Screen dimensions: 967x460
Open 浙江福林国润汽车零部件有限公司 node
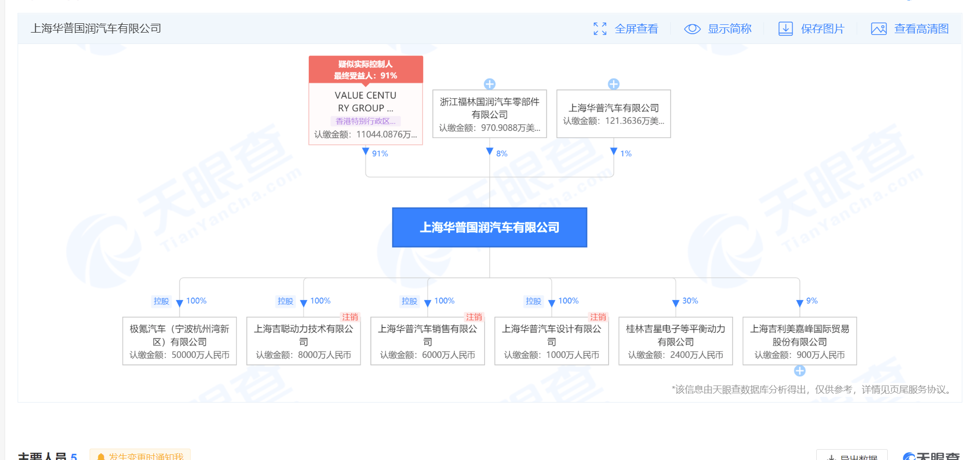[x=489, y=114]
